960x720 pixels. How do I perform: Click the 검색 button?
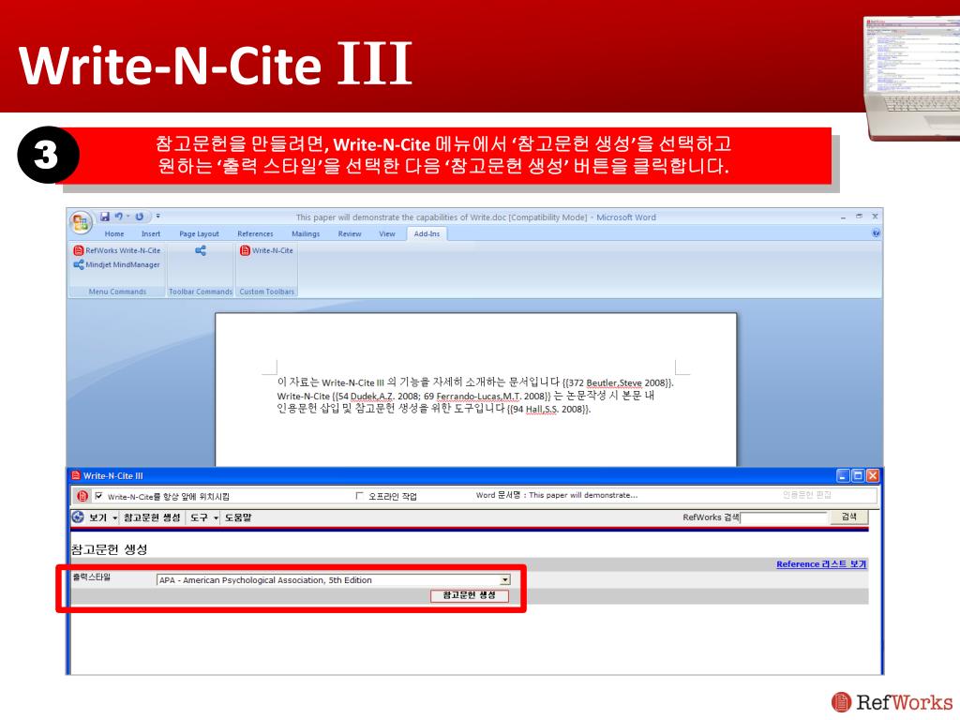(848, 517)
